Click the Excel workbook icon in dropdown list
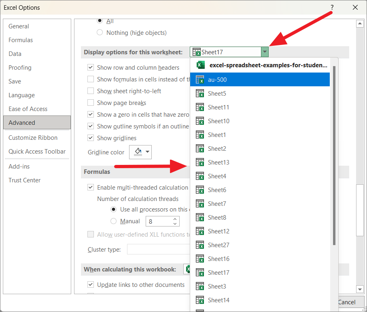The width and height of the screenshot is (367, 312). click(201, 65)
